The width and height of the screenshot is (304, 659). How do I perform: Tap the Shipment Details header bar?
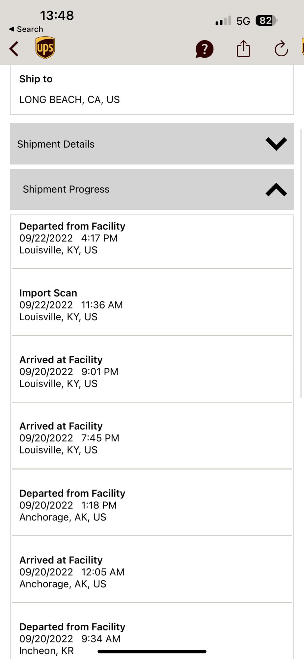coord(152,144)
